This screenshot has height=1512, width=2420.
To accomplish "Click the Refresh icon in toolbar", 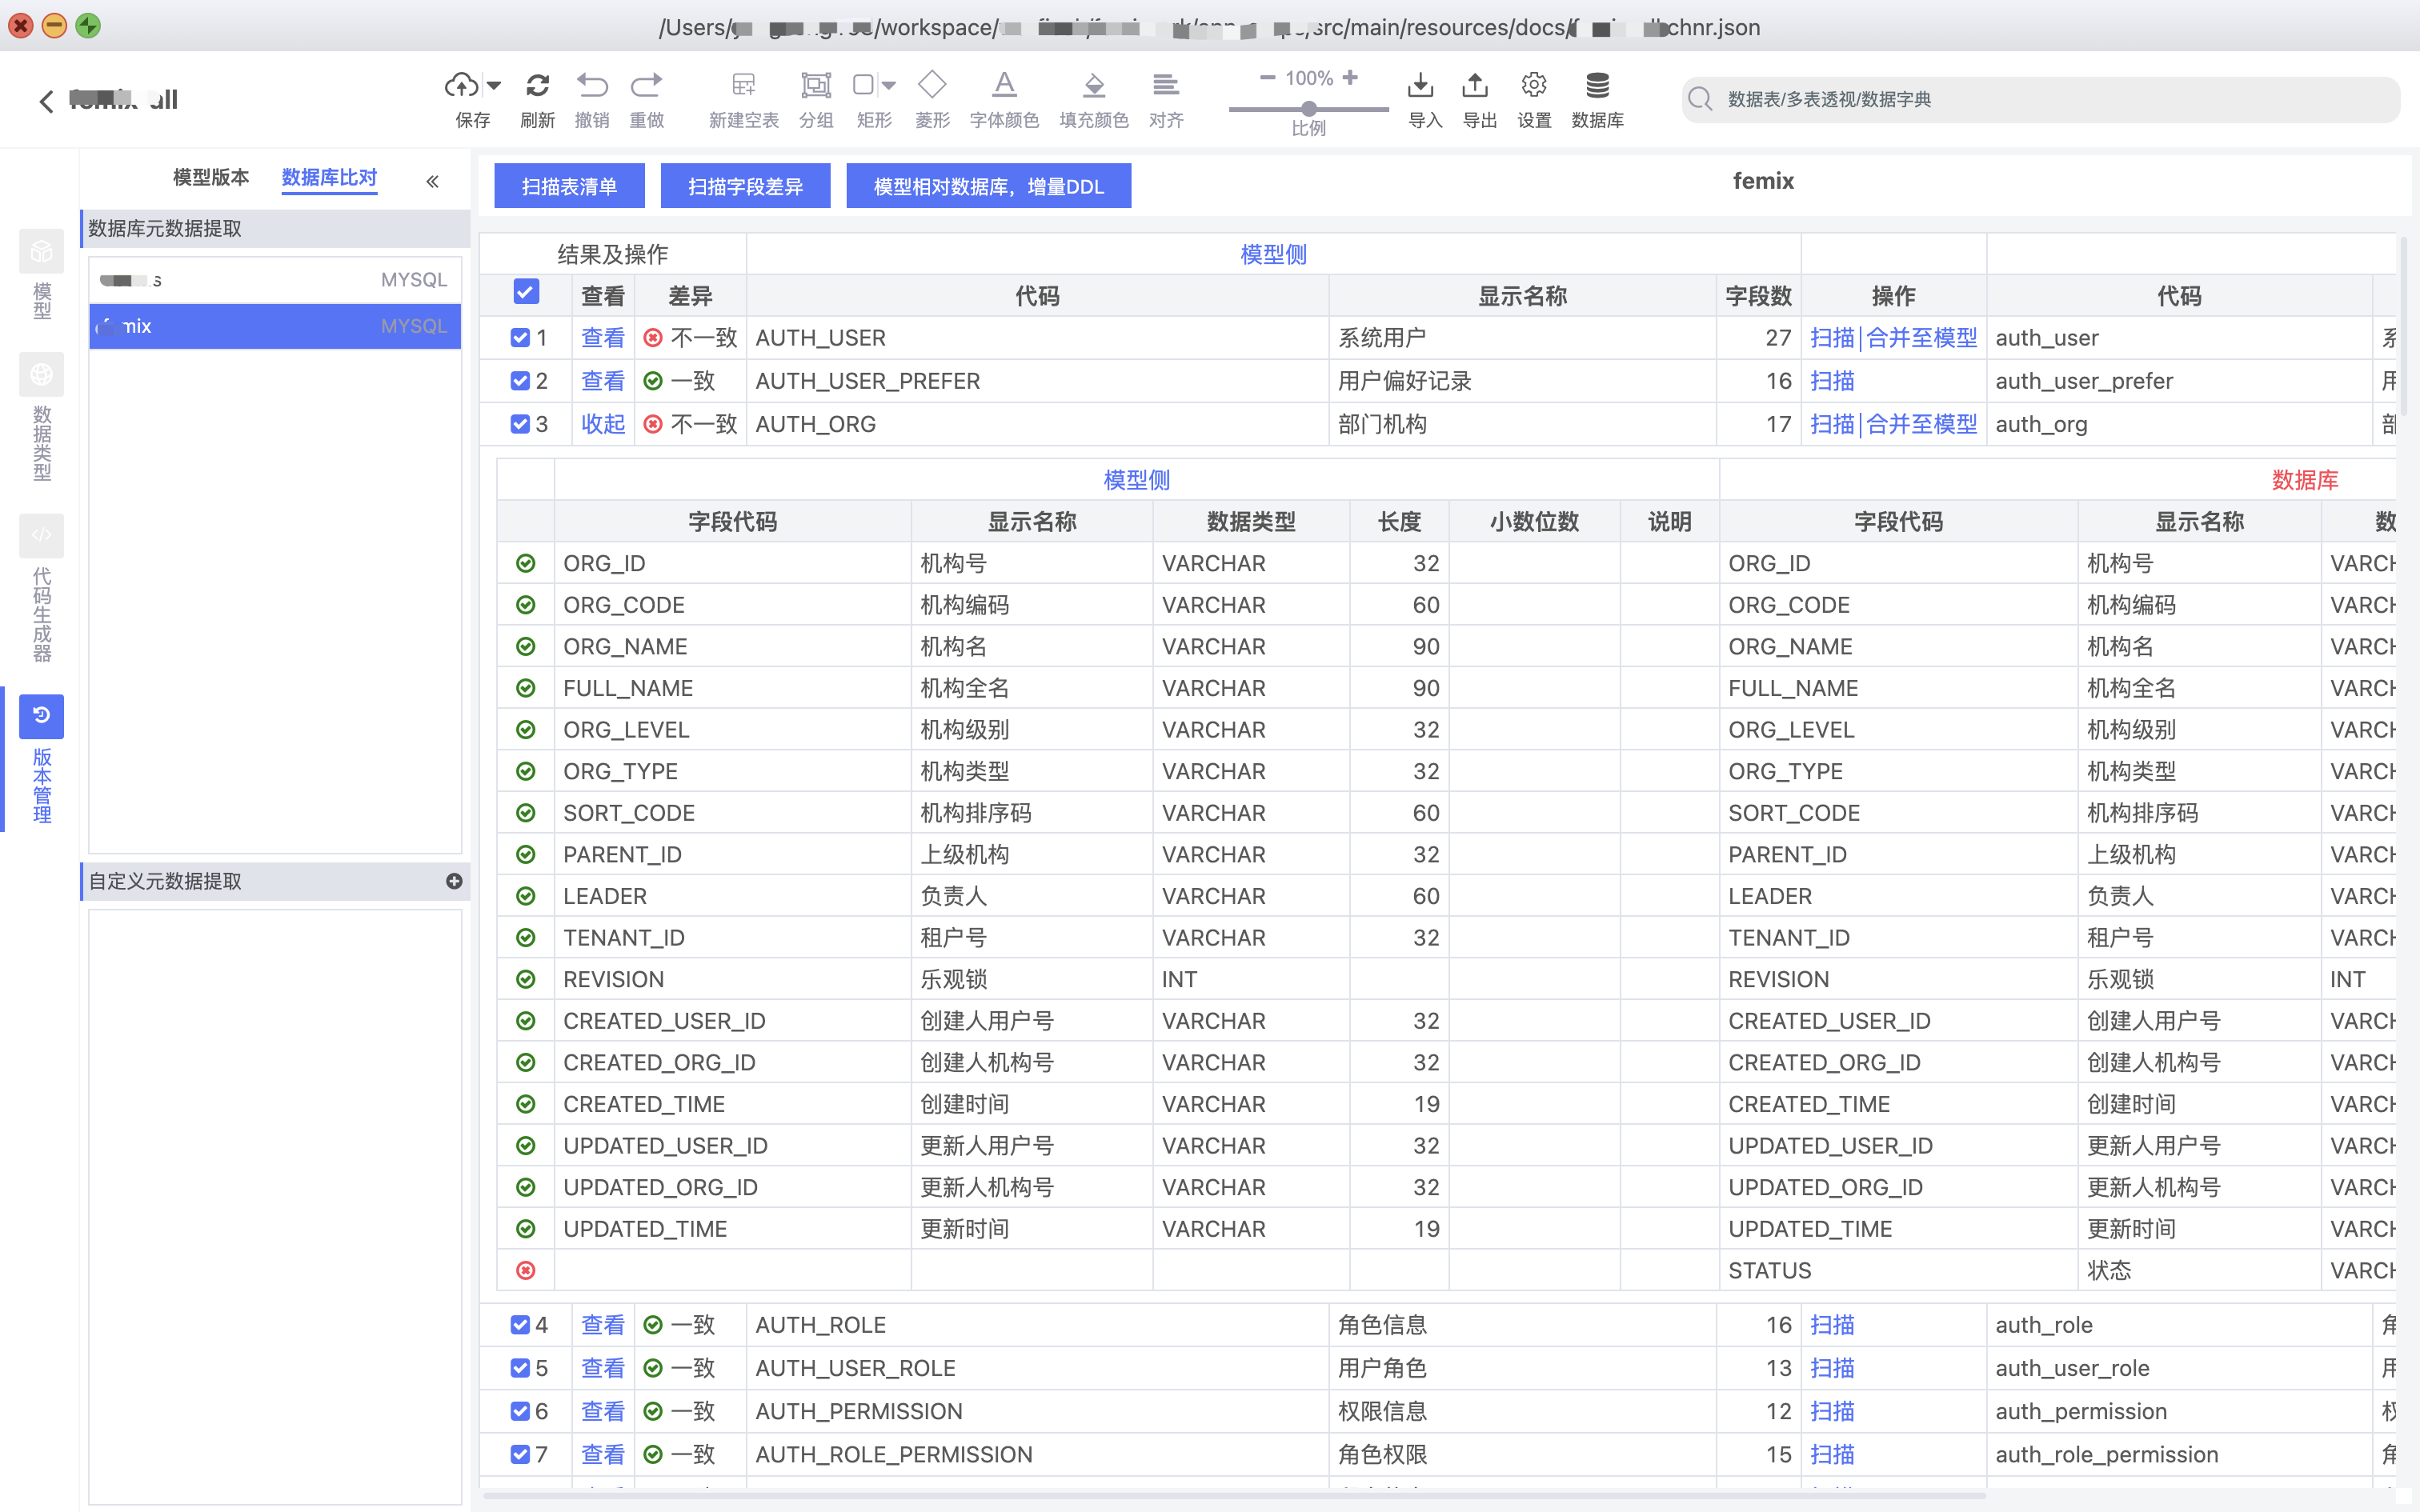I will 537,85.
